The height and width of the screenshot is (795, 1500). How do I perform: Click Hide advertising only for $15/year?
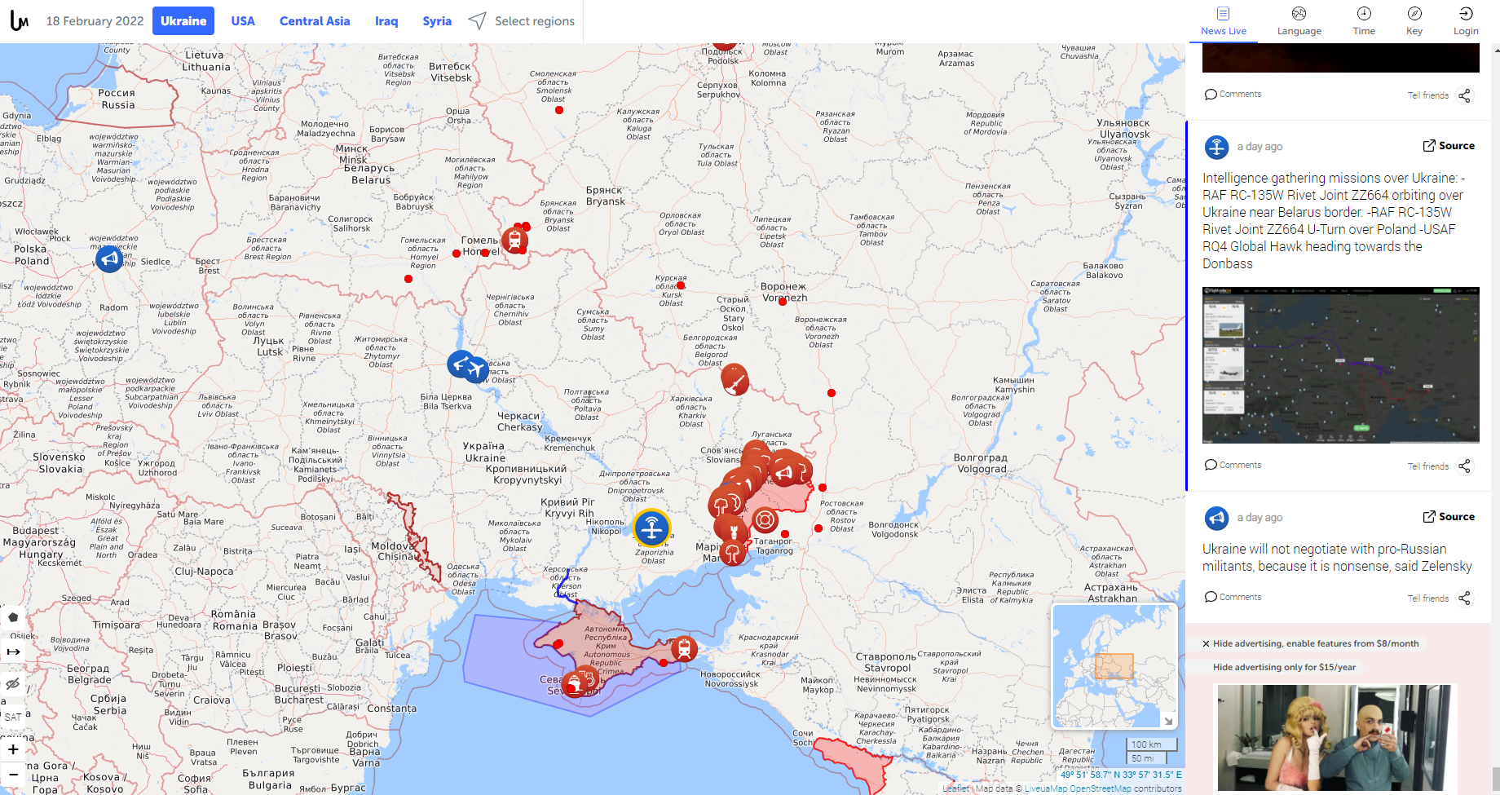click(1284, 667)
